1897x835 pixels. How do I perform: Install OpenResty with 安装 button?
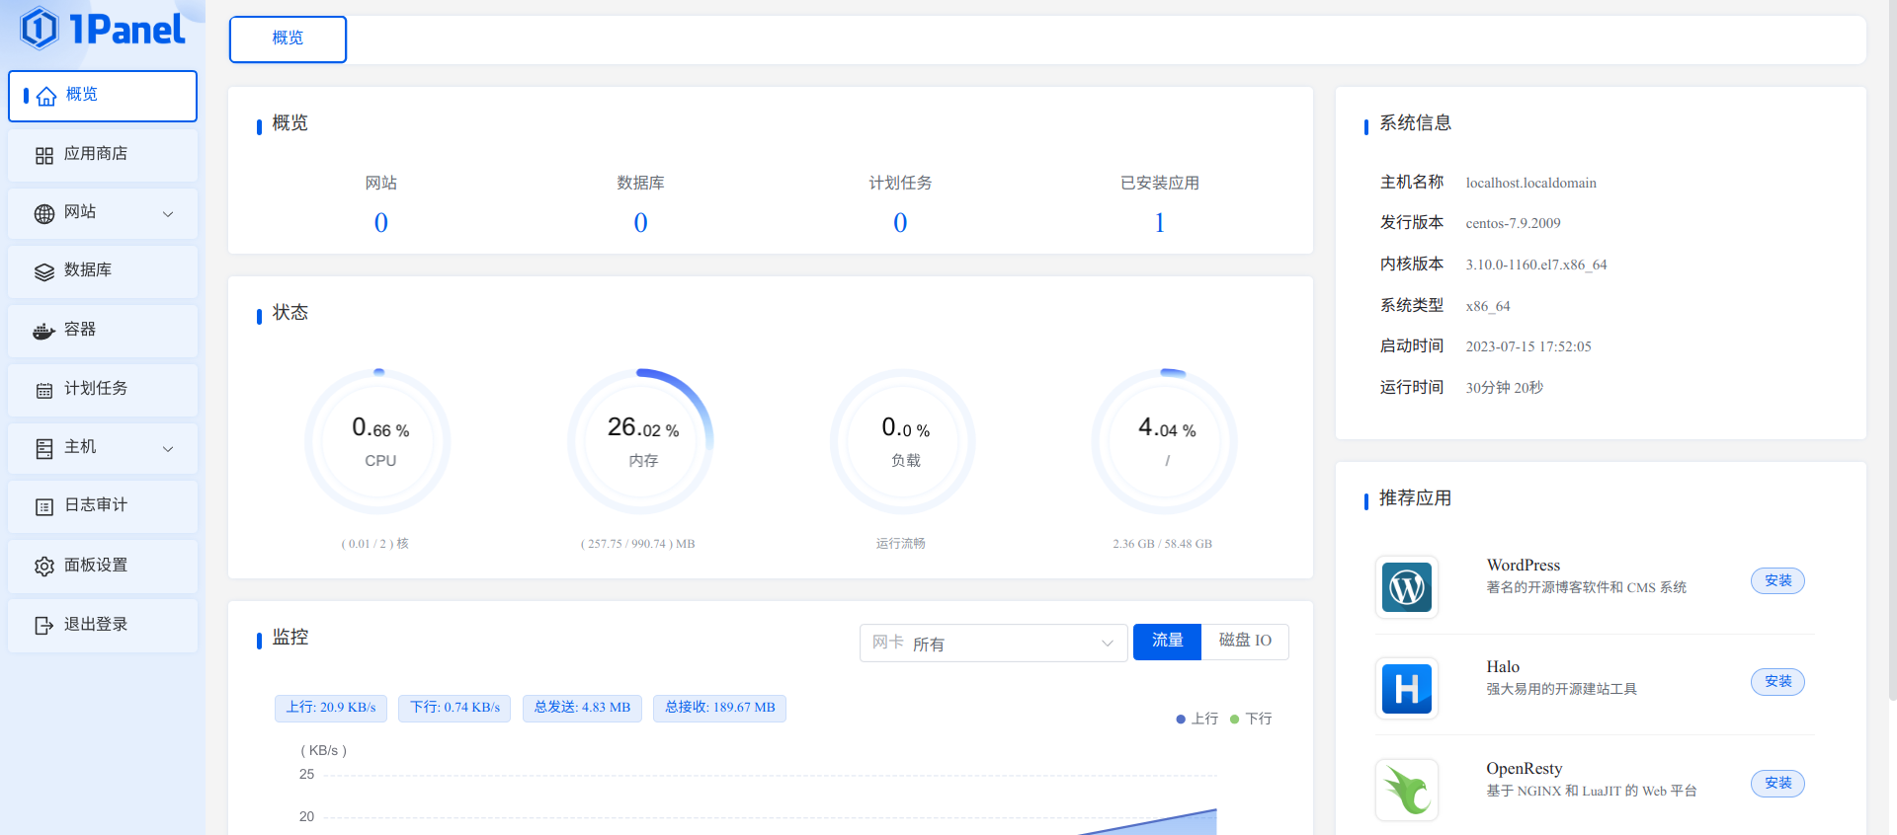[x=1777, y=784]
